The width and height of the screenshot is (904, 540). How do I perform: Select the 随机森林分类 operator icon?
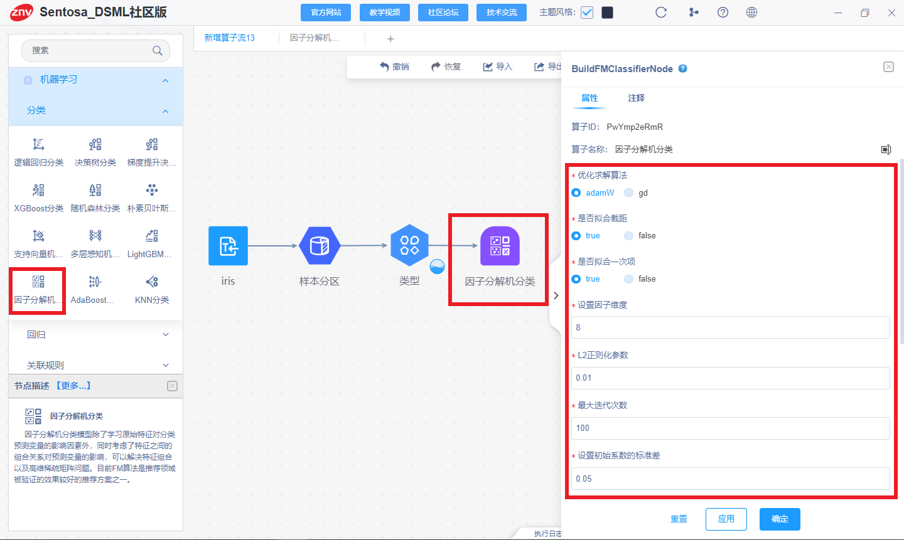(95, 190)
